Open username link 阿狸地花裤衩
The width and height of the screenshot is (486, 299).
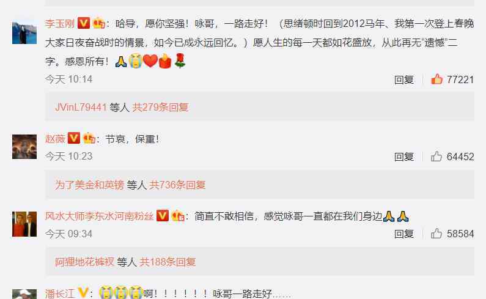84,262
